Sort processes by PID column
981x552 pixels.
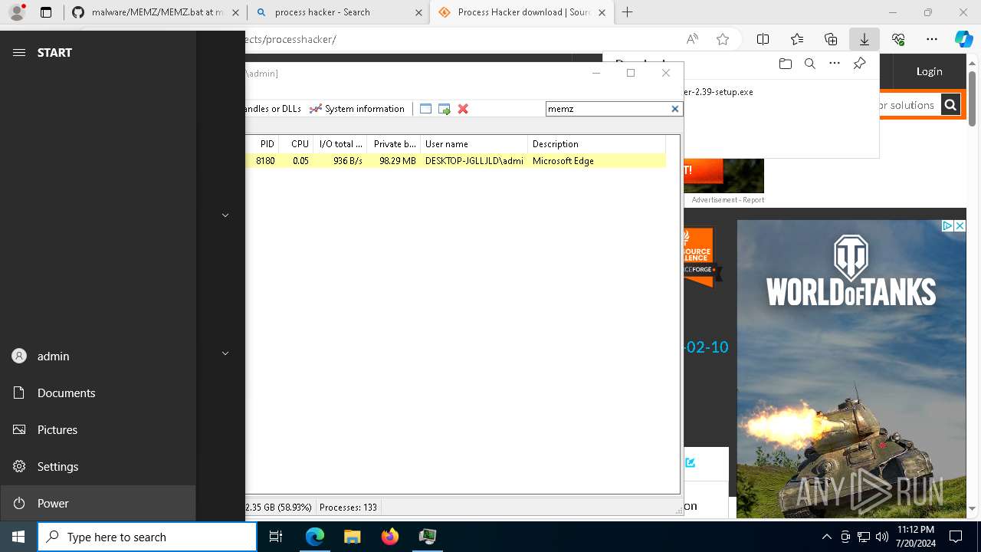(x=261, y=144)
